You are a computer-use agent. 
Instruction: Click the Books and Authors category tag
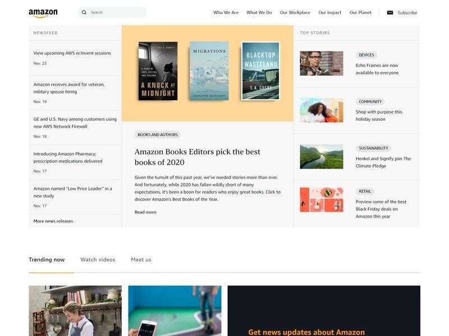tap(157, 134)
